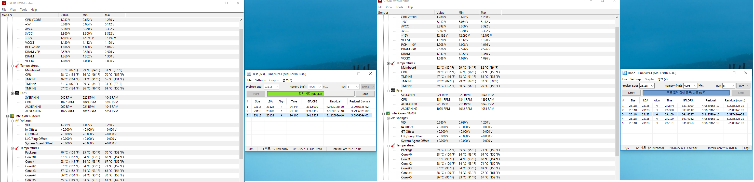754x182 pixels.
Task: Click the thermometer icon beside the first Temperatures node, left HWMonitor
Action: pos(17,66)
